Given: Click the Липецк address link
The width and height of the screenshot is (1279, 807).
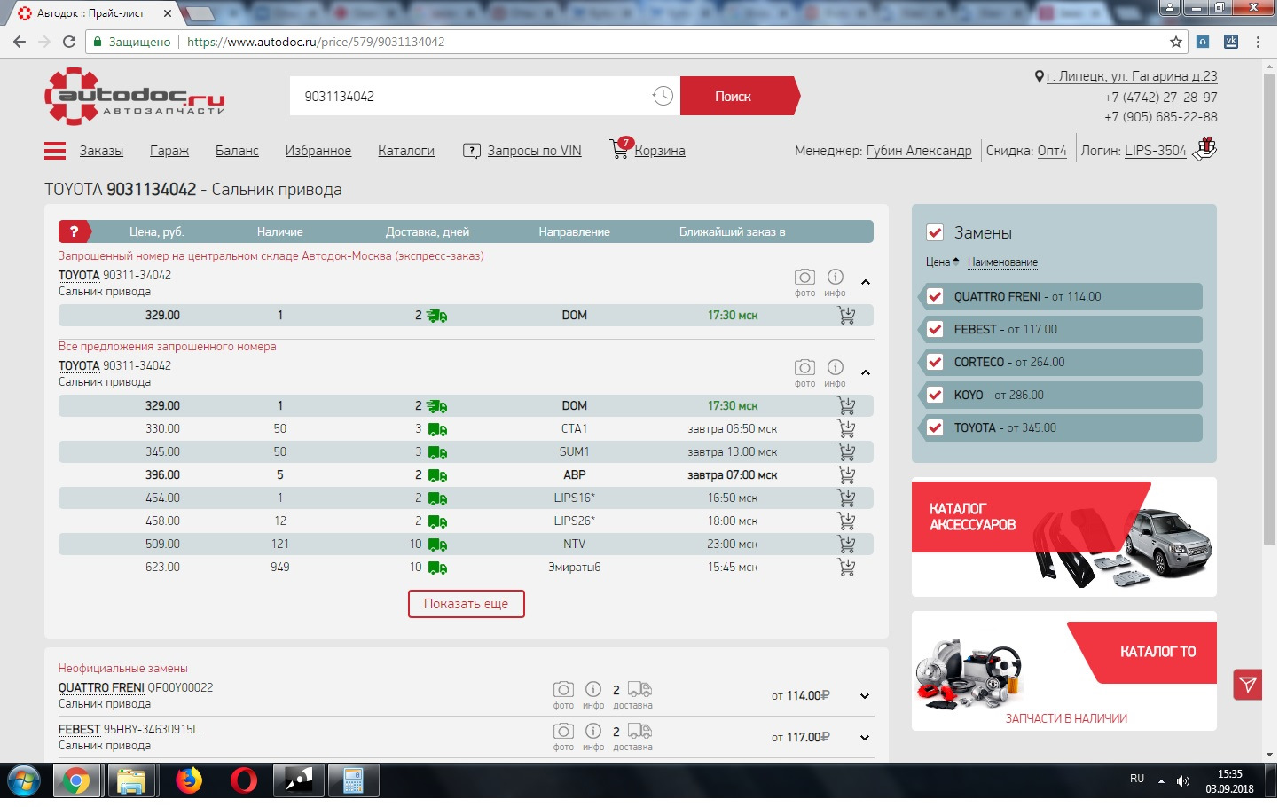Looking at the screenshot, I should point(1132,76).
